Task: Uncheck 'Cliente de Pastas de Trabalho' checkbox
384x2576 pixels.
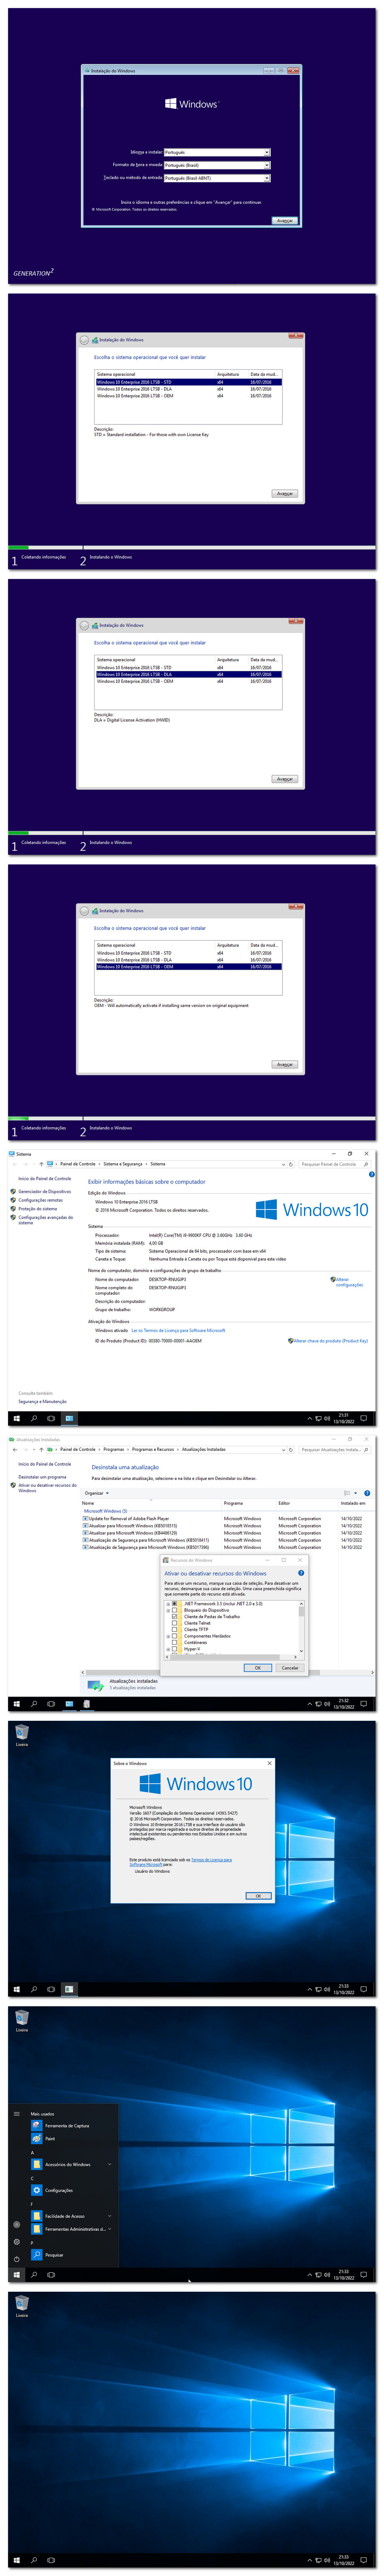Action: click(x=175, y=1617)
